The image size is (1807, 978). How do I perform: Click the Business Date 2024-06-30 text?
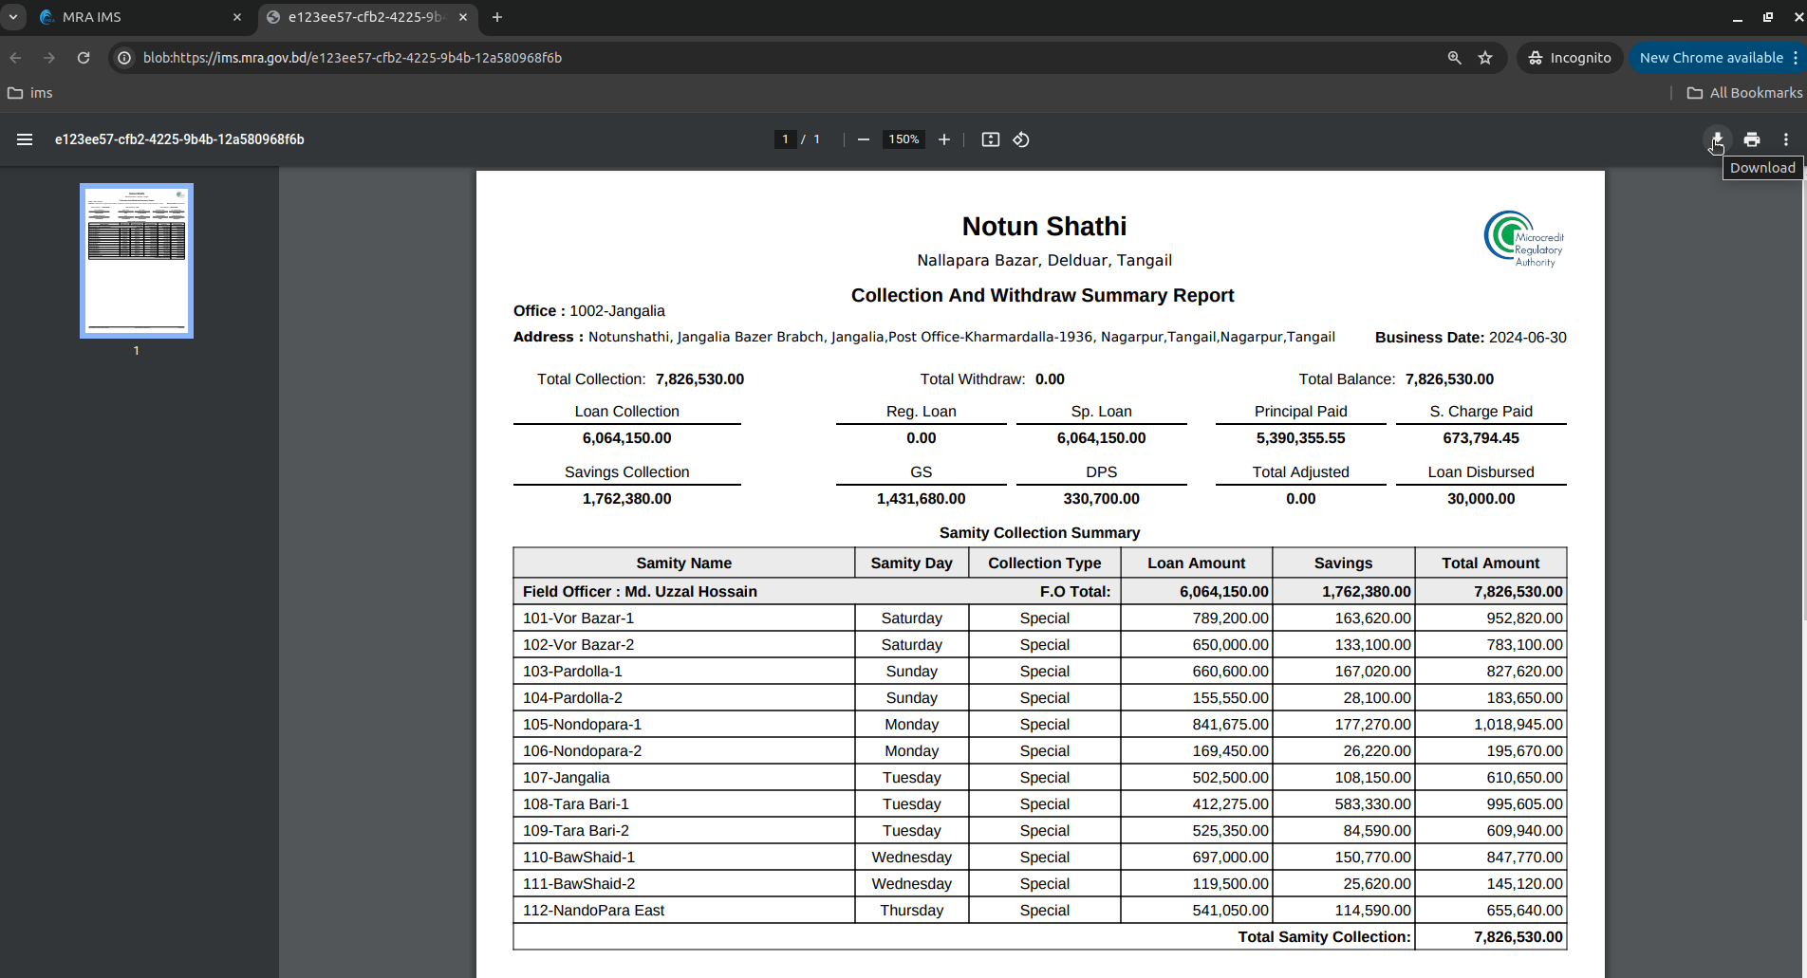tap(1470, 337)
